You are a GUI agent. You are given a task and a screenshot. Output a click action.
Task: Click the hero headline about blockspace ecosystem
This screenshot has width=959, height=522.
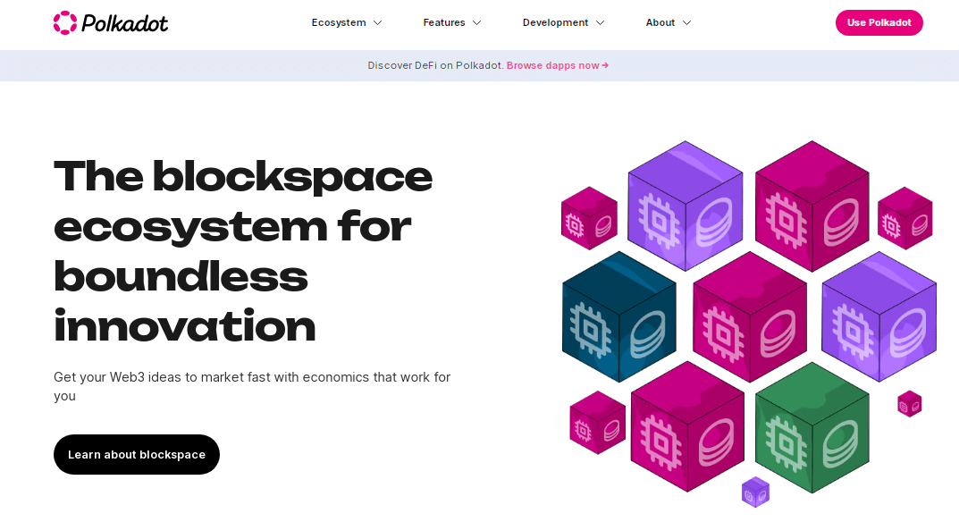coord(243,251)
